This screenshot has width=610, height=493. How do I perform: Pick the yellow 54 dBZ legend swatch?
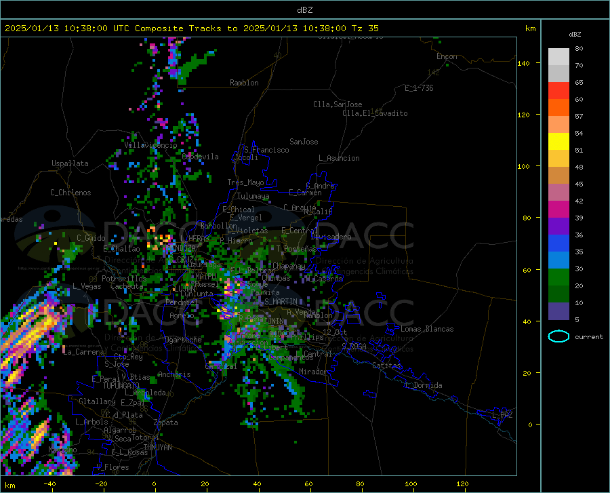point(558,142)
